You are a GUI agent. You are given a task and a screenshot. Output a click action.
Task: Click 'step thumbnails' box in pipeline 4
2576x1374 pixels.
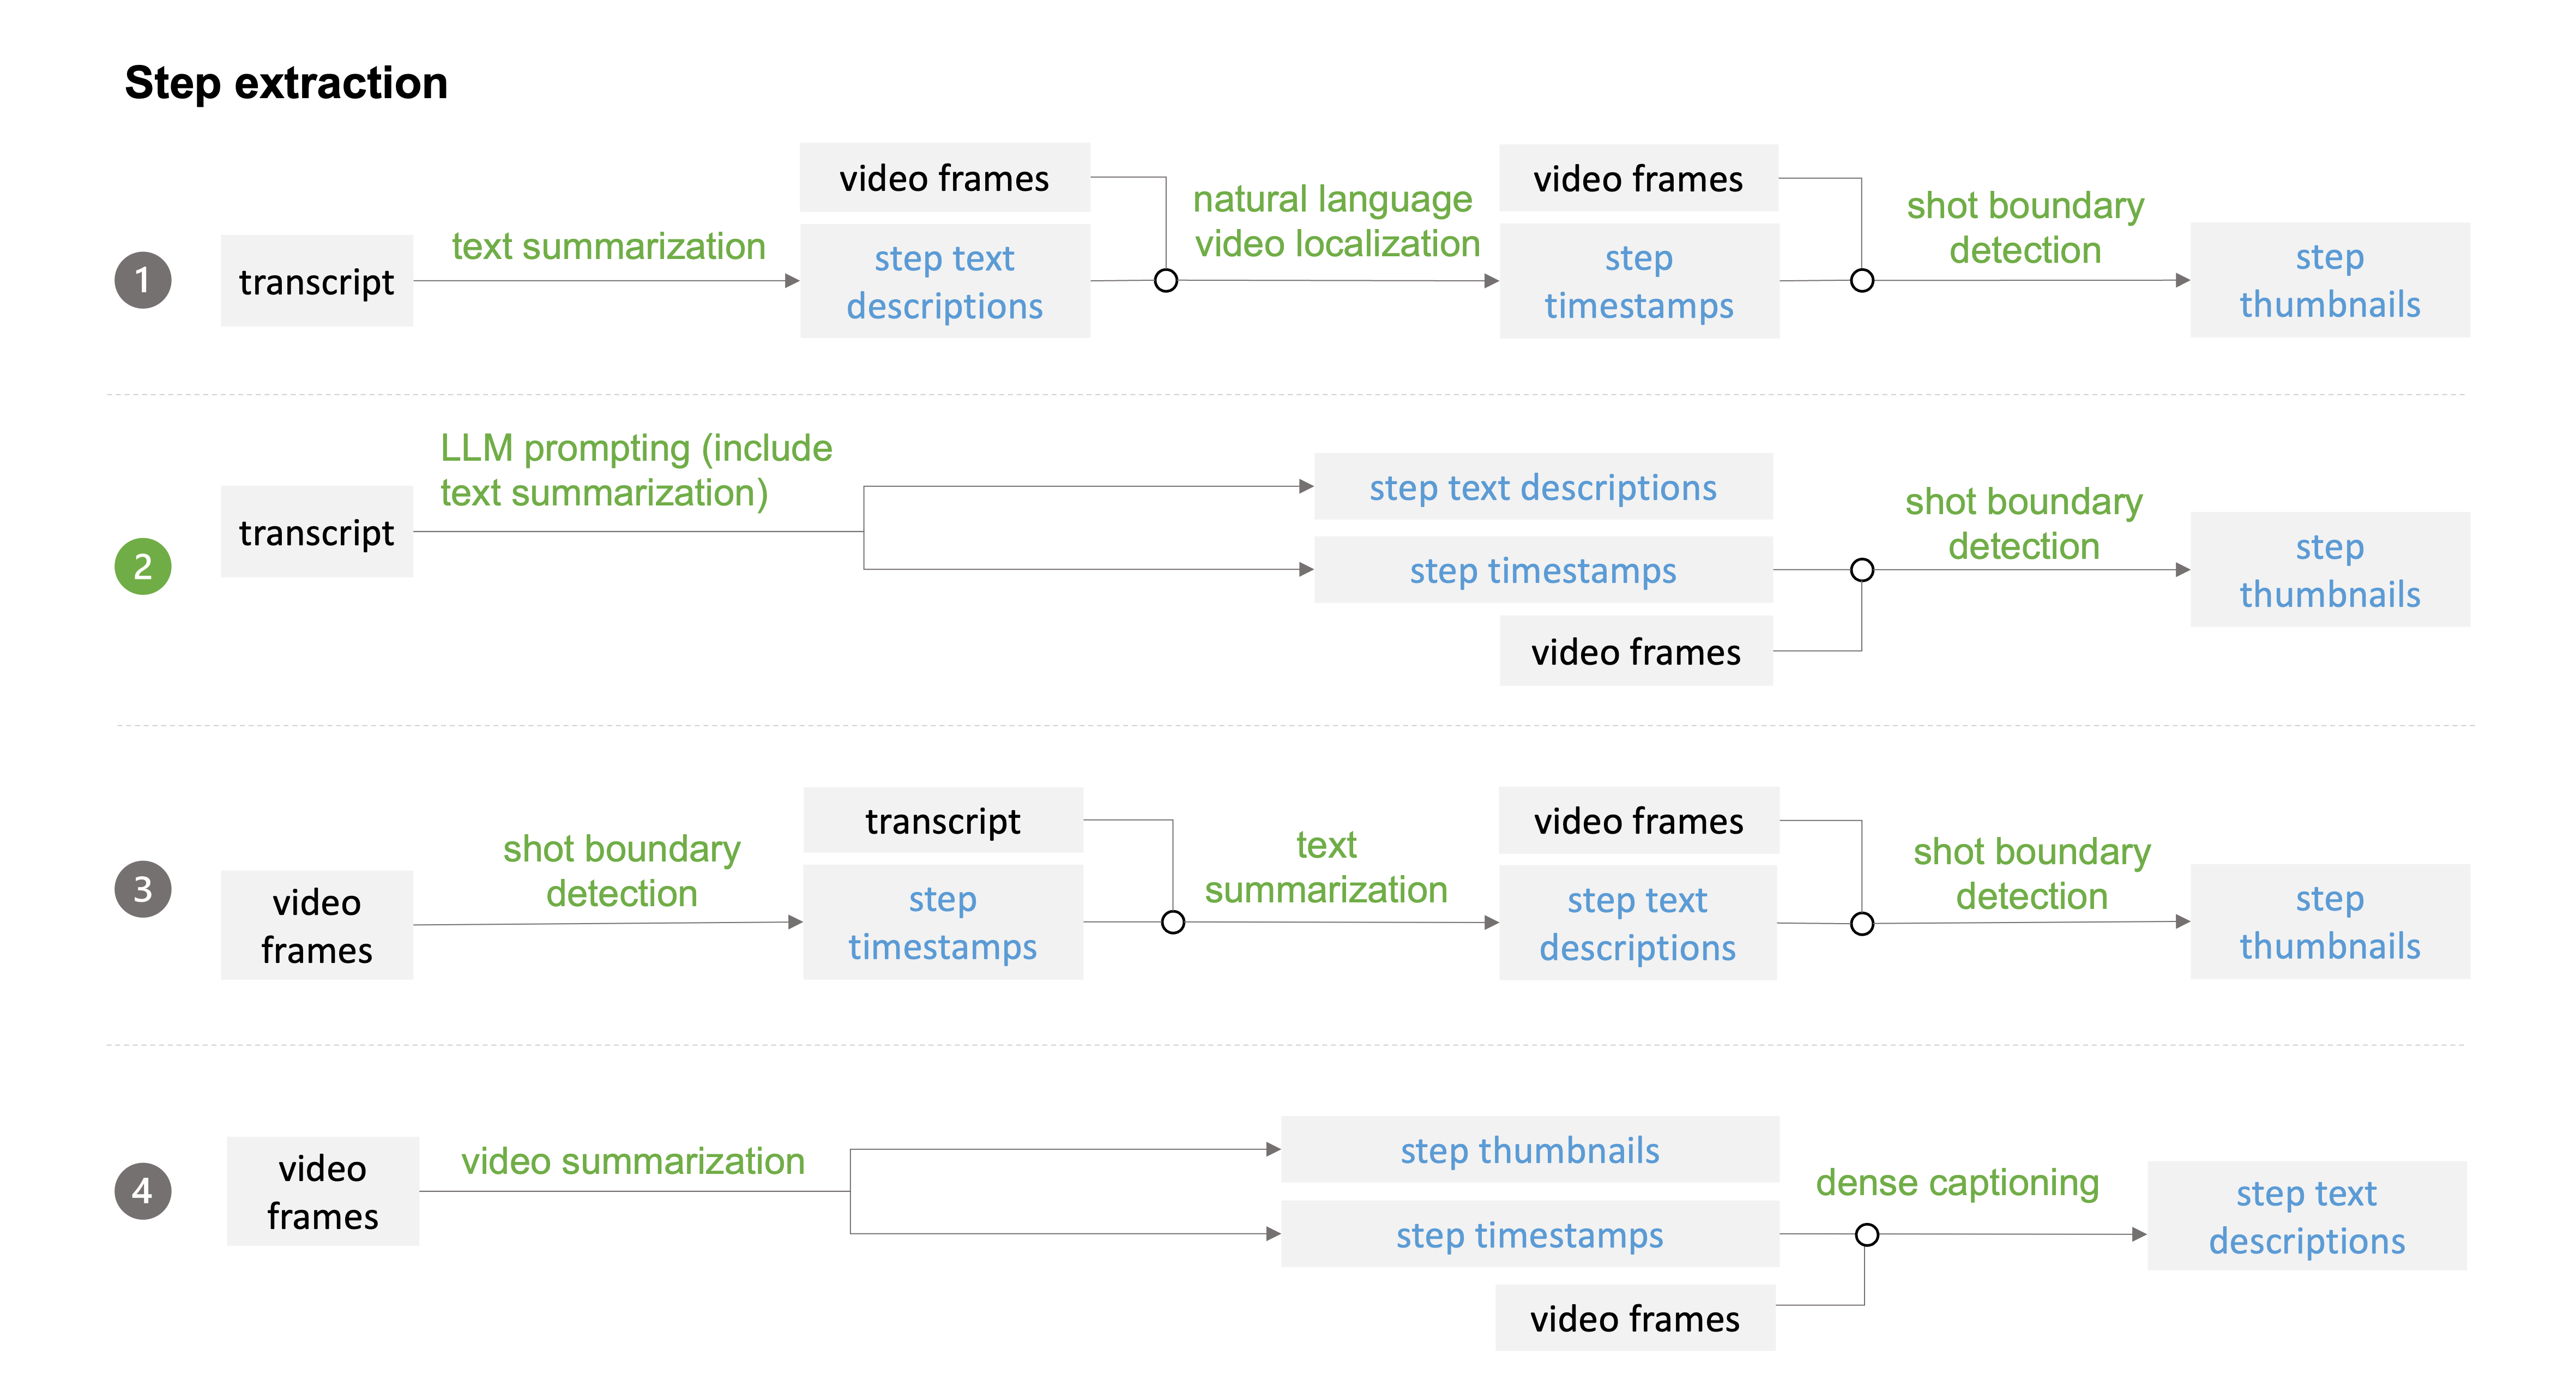pyautogui.click(x=1529, y=1150)
